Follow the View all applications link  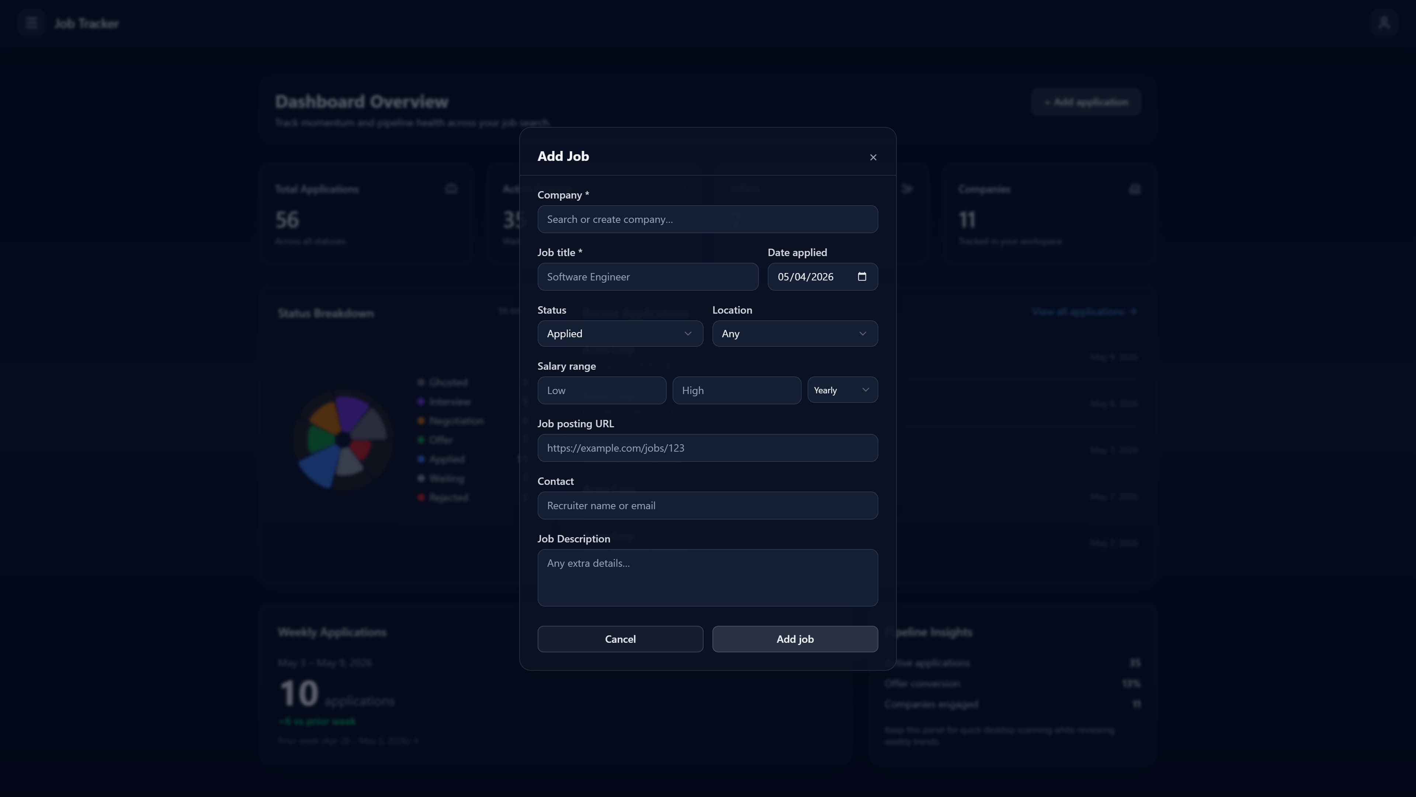[1084, 312]
